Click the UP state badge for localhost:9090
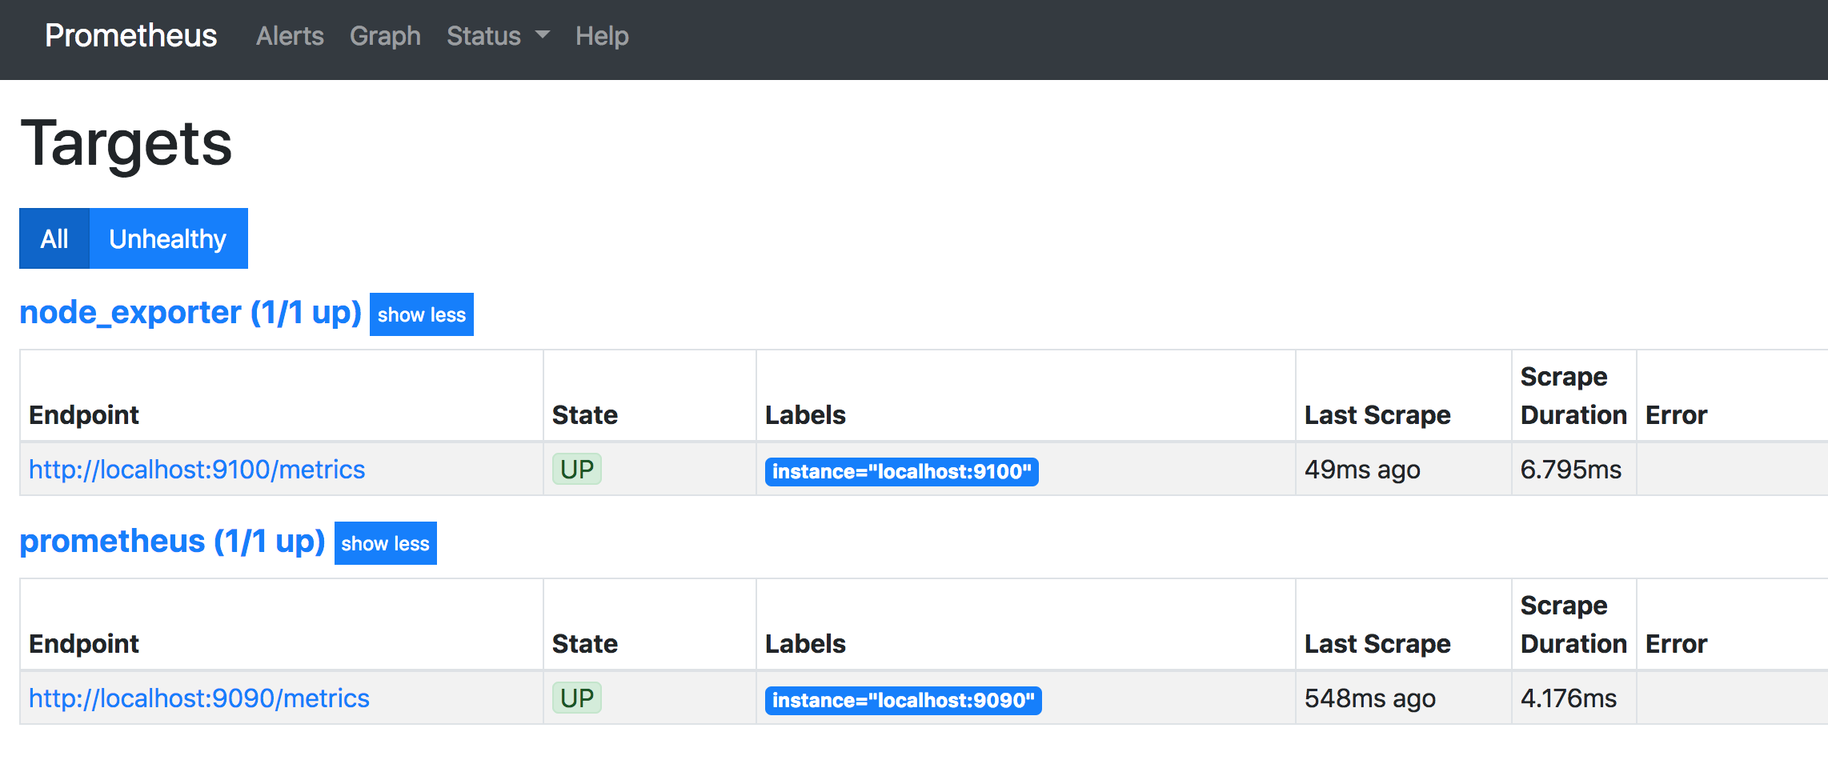The image size is (1828, 784). coord(577,698)
